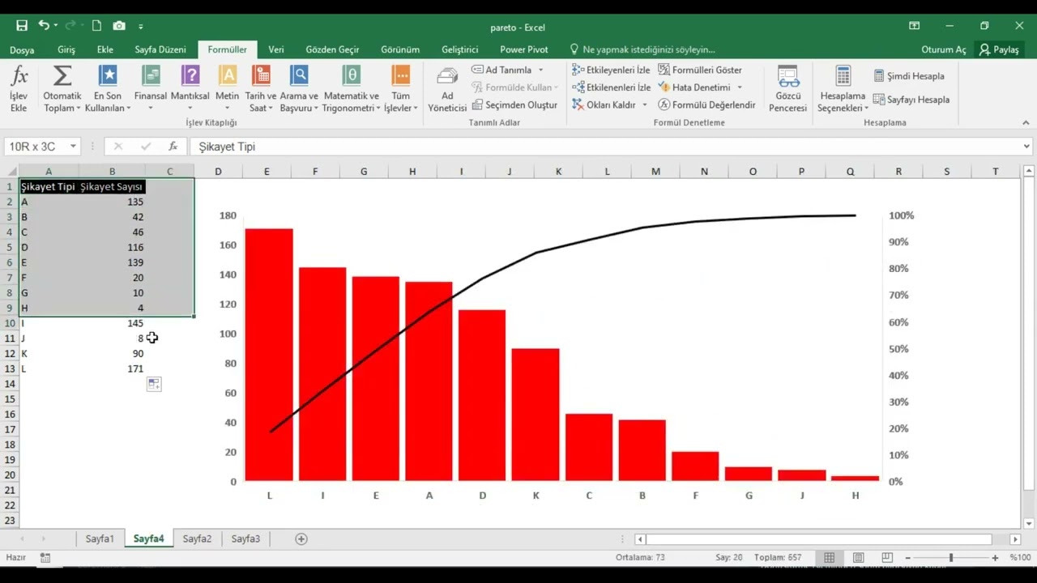Image resolution: width=1037 pixels, height=583 pixels.
Task: Open the Tüm İşlevler list
Action: pos(400,88)
